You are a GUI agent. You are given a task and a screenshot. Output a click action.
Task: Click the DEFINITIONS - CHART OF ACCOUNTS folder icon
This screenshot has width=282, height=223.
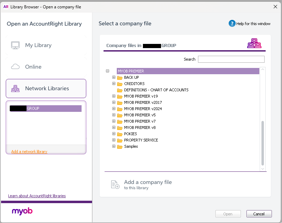click(x=120, y=90)
